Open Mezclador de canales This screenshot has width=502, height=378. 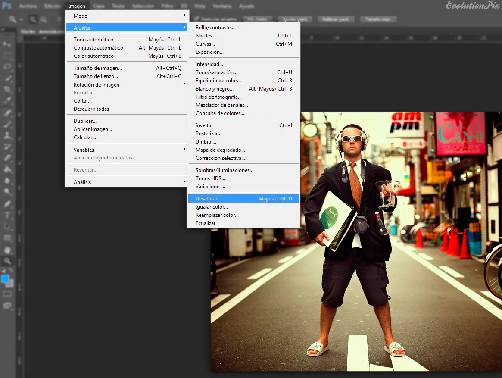[243, 105]
